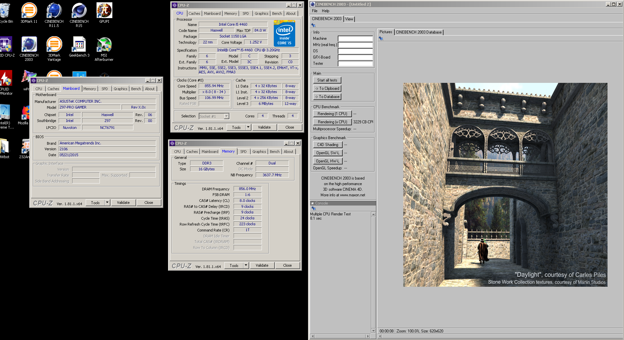The width and height of the screenshot is (624, 340).
Task: Open the 3DMark 11 desktop shortcut
Action: coord(29,13)
